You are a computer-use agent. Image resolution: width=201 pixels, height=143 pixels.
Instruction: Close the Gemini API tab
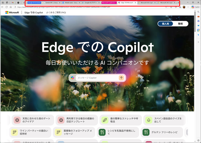click(x=60, y=3)
